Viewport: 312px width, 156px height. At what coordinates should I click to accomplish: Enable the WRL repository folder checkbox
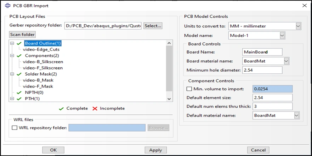[x=15, y=128]
